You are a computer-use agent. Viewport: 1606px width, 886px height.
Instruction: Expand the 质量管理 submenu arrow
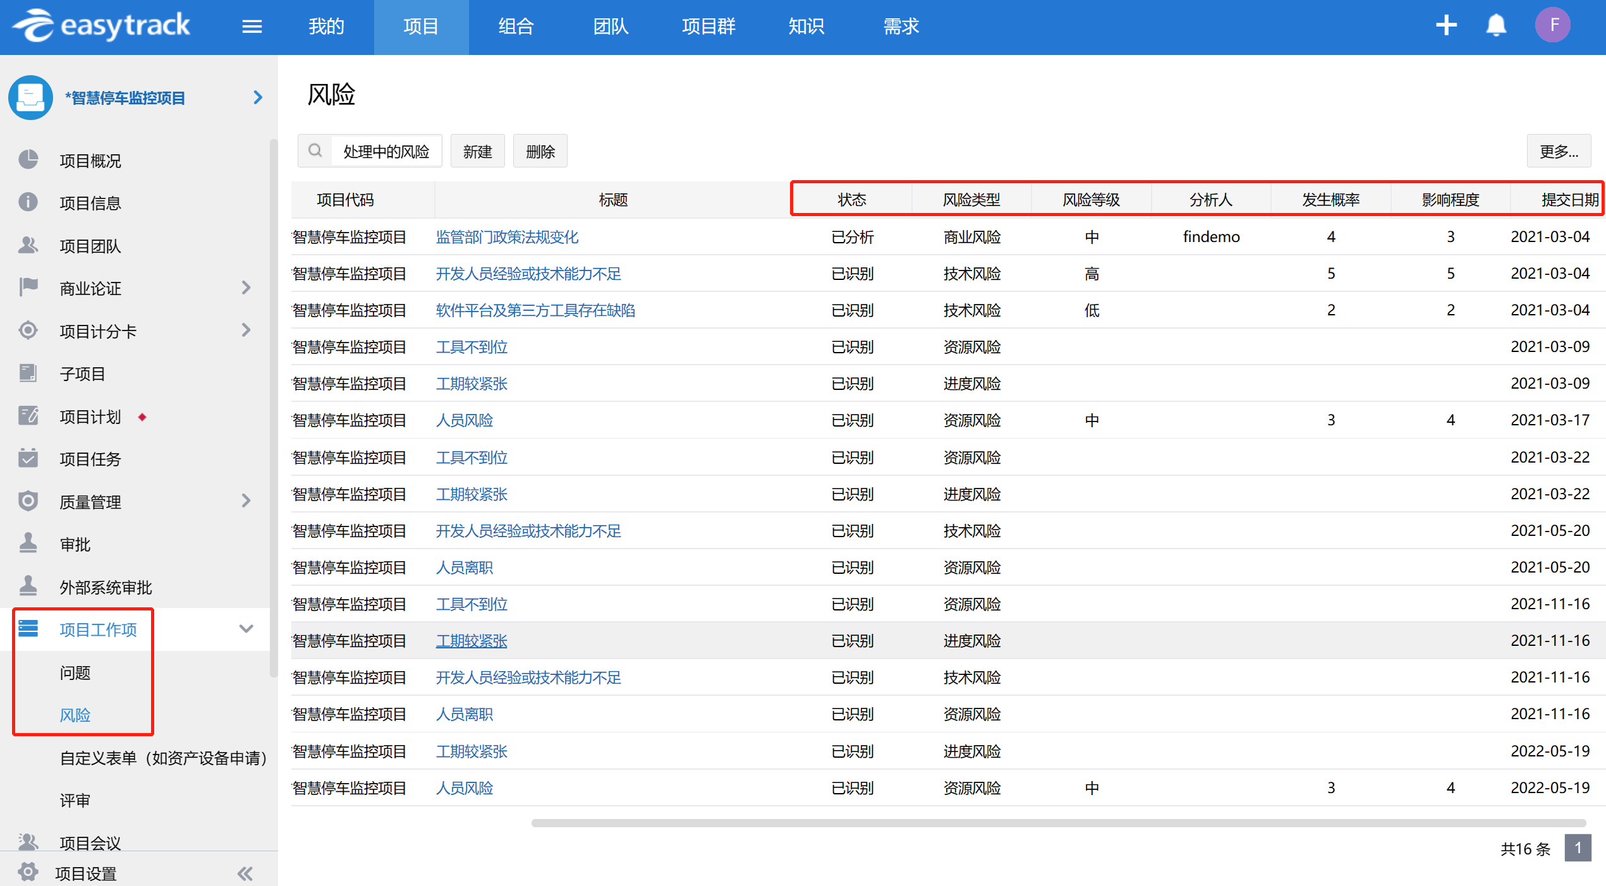[x=246, y=501]
